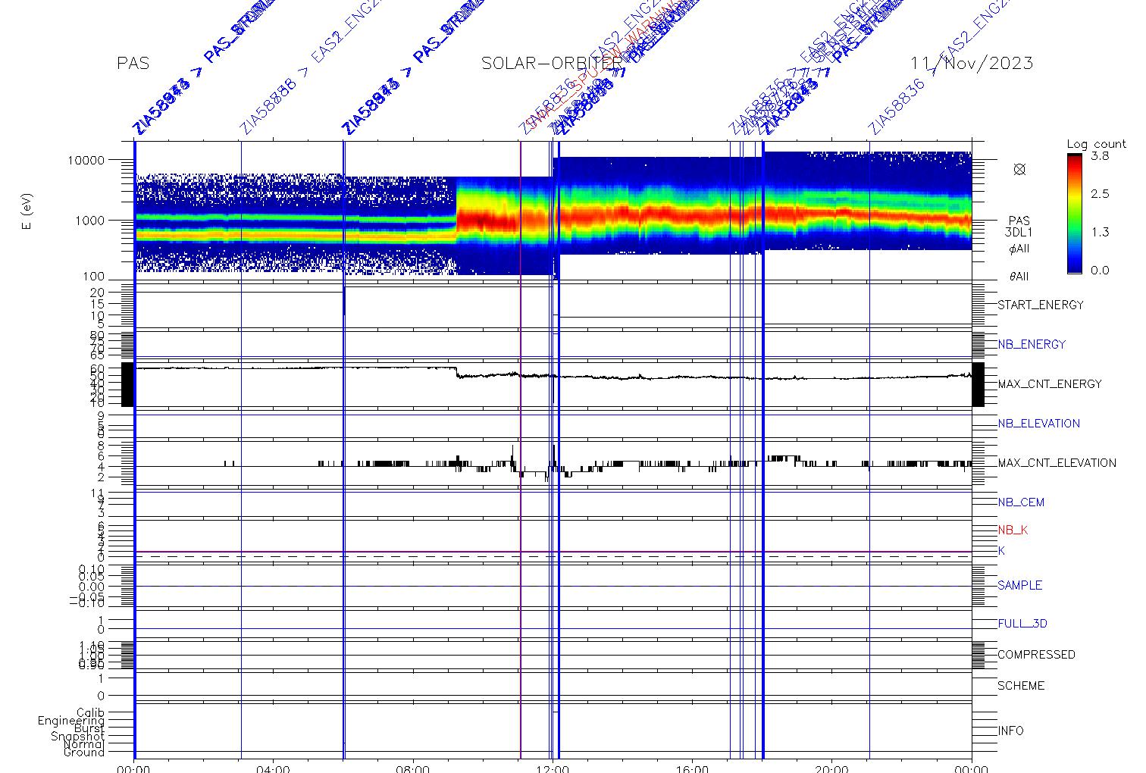This screenshot has width=1146, height=773.
Task: Select the red NB_K panel label
Action: 1013,530
